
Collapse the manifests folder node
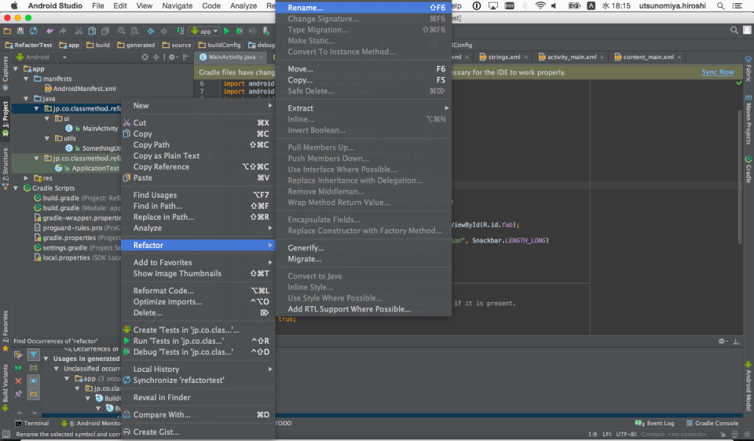coord(26,78)
